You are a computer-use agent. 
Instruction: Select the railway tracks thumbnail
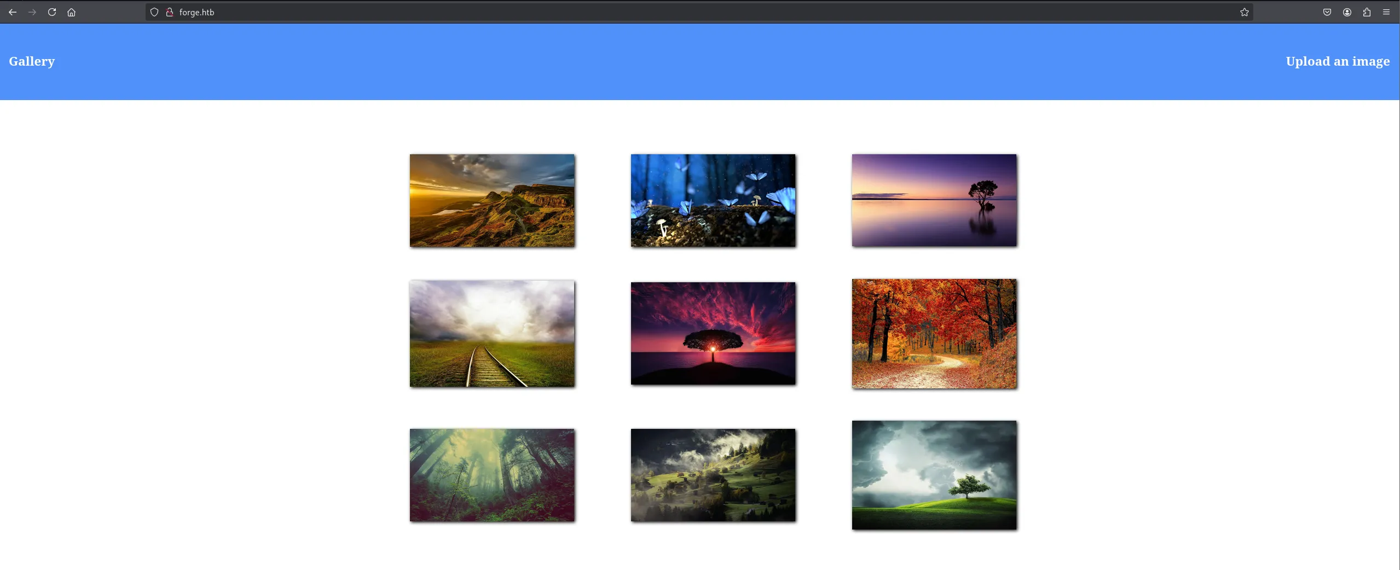tap(492, 333)
